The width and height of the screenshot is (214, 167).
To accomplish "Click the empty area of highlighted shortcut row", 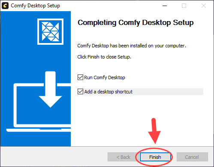I will [168, 92].
